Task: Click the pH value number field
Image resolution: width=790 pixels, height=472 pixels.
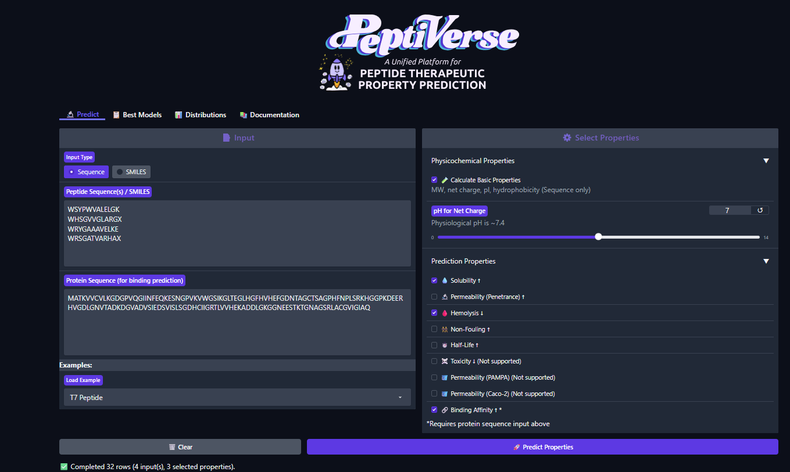Action: [x=730, y=210]
